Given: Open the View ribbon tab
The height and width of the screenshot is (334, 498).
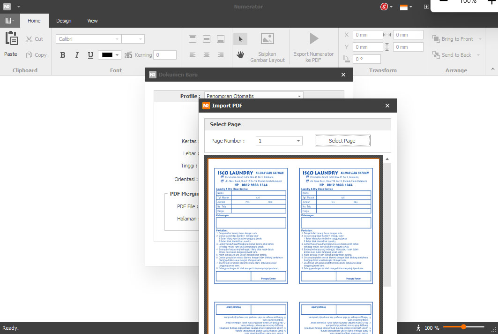Looking at the screenshot, I should [x=92, y=21].
